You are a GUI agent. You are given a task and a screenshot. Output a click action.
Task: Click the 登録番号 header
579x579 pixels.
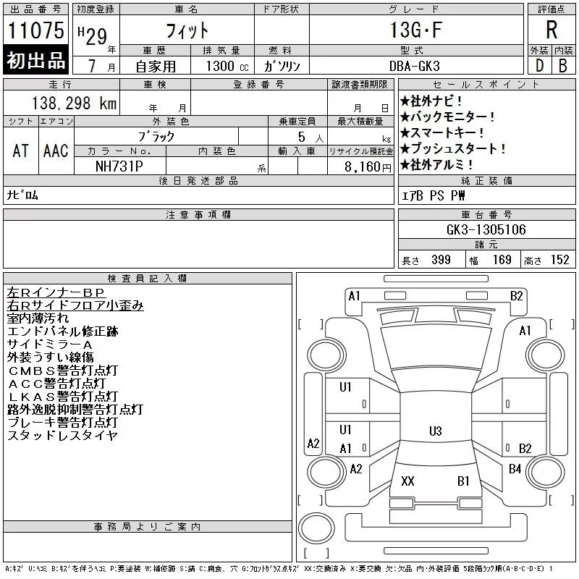[259, 85]
